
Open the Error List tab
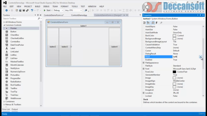click(x=6, y=109)
